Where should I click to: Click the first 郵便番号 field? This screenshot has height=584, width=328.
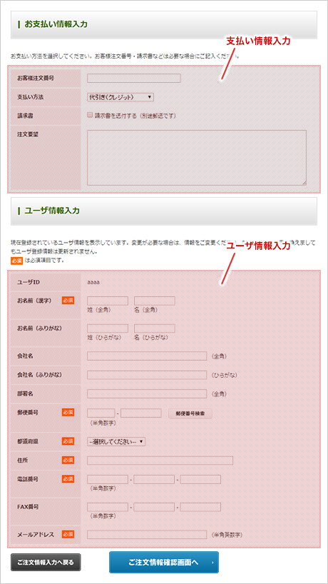pos(101,413)
